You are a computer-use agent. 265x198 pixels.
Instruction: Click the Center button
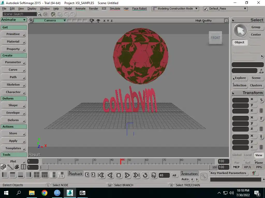click(x=256, y=35)
